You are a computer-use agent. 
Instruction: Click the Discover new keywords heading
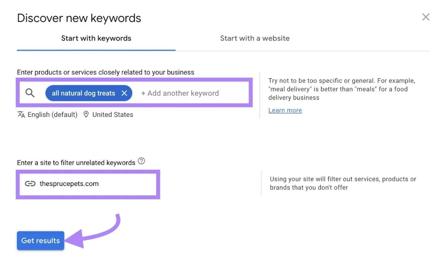pos(79,18)
